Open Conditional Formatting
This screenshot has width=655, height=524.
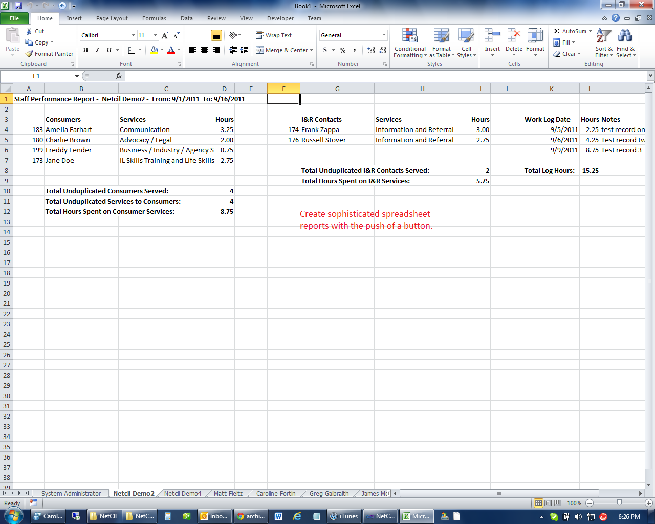tap(409, 44)
